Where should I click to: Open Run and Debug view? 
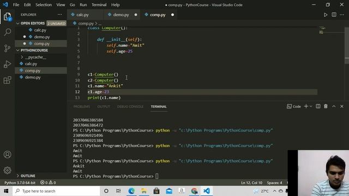click(7, 64)
